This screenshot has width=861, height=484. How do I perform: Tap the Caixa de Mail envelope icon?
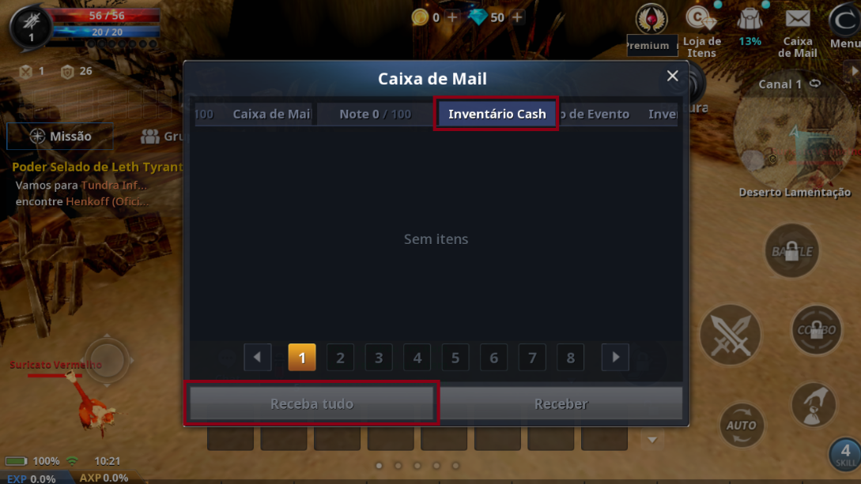click(798, 19)
